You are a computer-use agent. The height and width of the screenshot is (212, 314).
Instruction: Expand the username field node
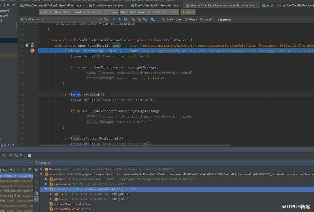(x=46, y=184)
